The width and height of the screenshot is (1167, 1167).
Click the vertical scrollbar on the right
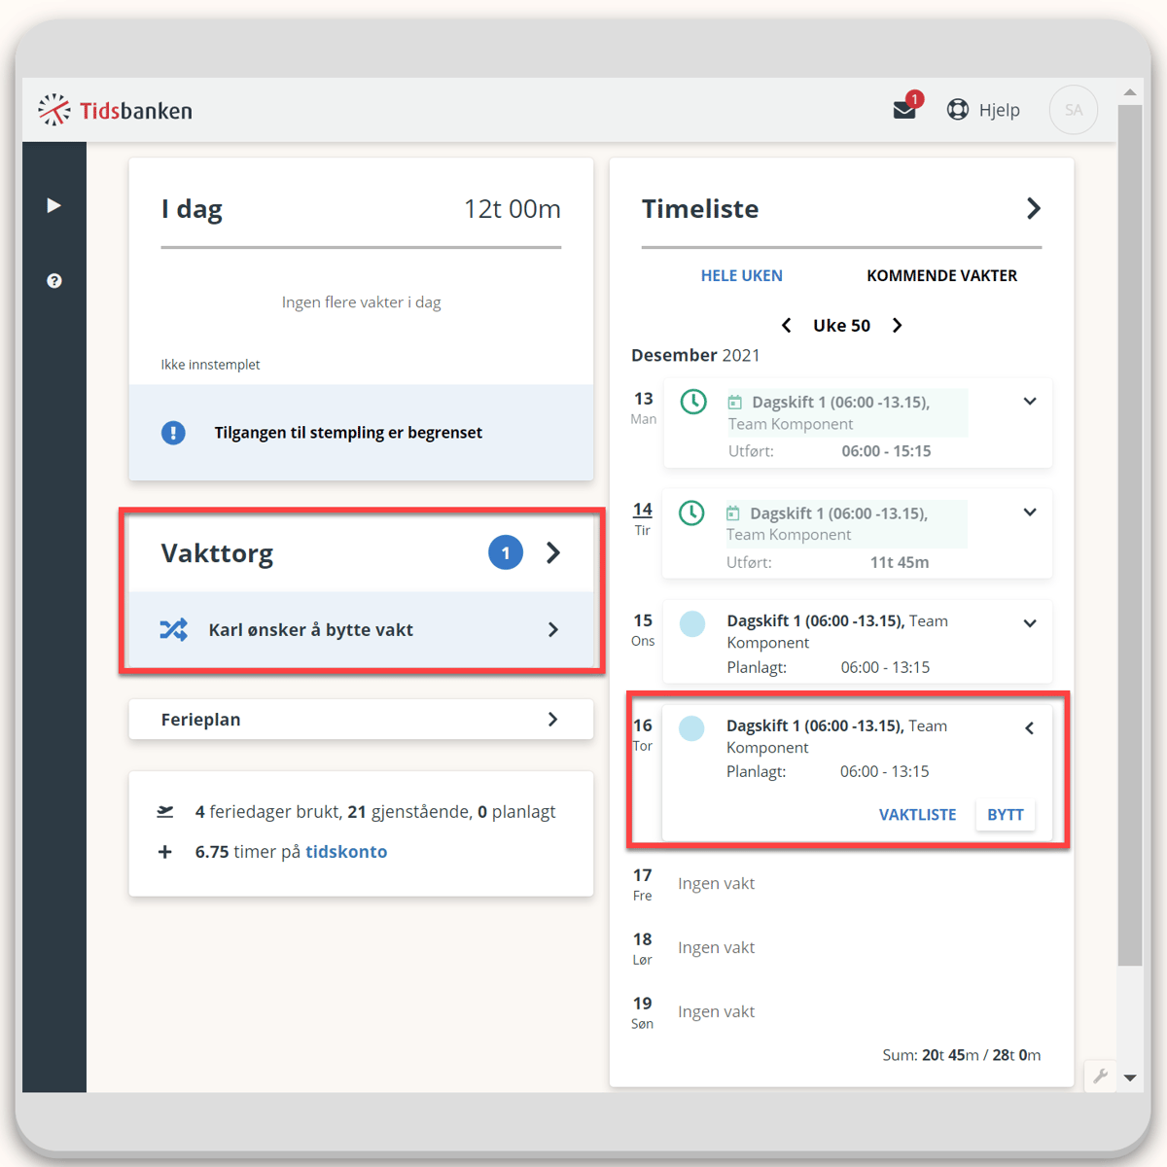coord(1129,535)
